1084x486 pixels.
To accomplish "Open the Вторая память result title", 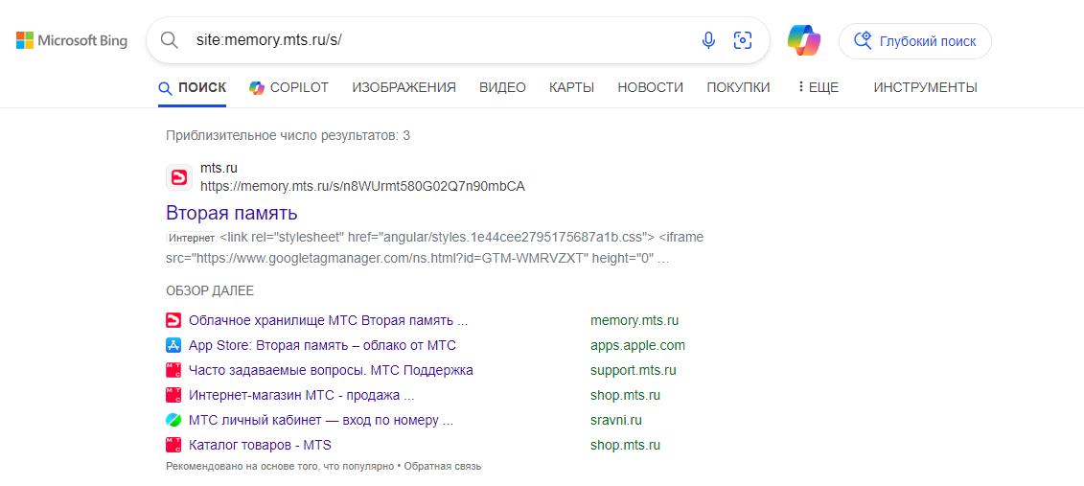I will point(232,213).
